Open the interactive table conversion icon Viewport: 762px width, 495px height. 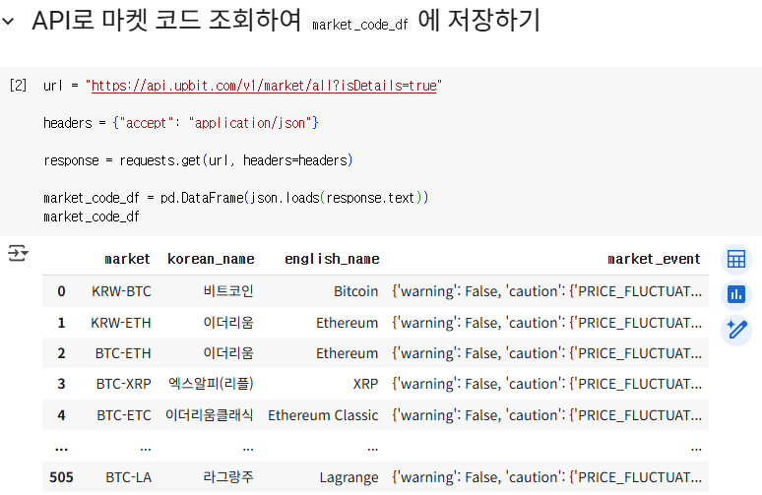[735, 259]
